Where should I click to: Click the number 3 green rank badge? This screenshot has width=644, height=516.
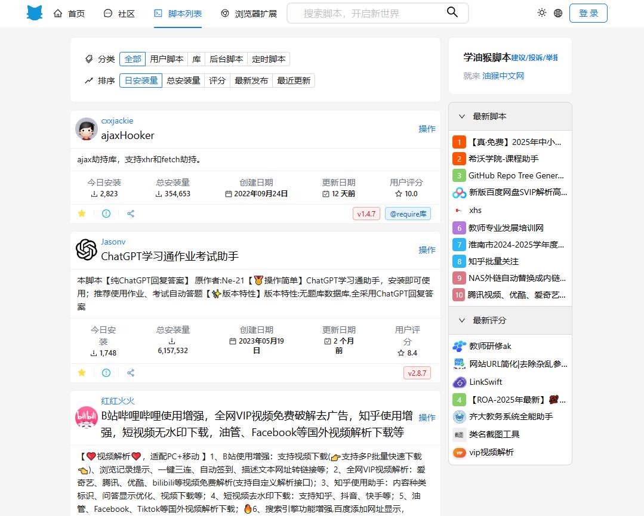[459, 176]
